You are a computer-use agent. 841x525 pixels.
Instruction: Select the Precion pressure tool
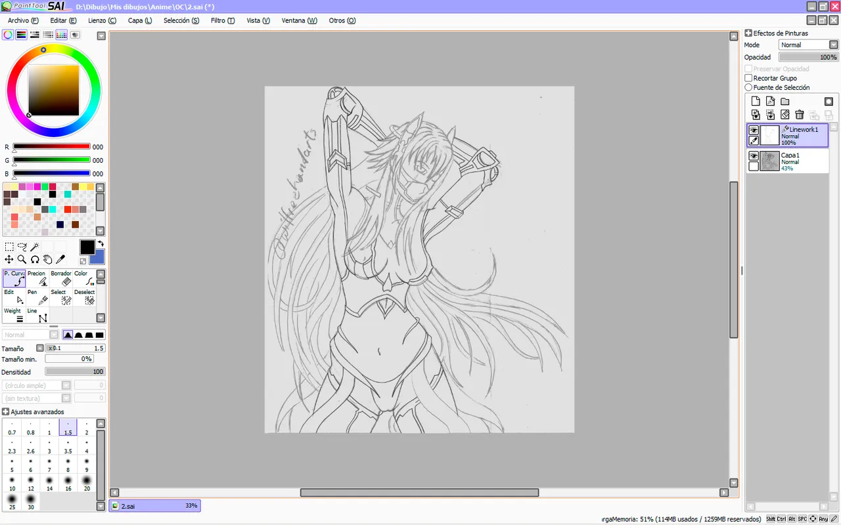[x=38, y=278]
